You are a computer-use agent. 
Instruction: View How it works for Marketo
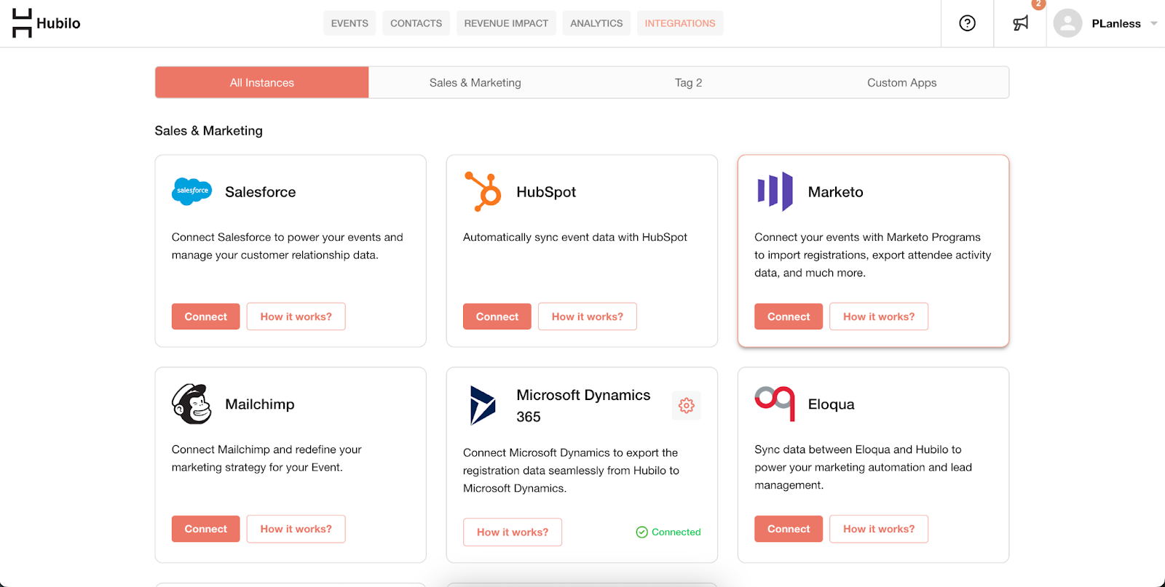(879, 316)
